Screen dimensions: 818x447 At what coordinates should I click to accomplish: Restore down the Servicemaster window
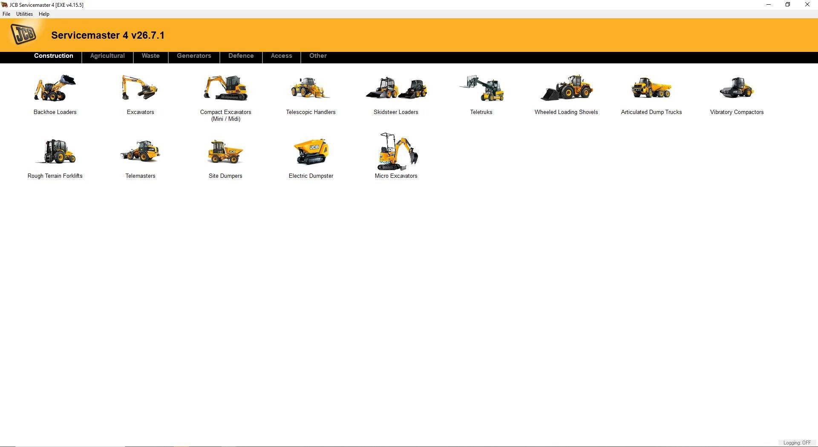788,5
